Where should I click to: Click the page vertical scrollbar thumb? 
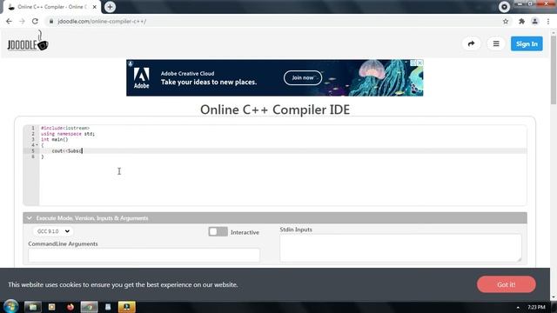[x=554, y=70]
